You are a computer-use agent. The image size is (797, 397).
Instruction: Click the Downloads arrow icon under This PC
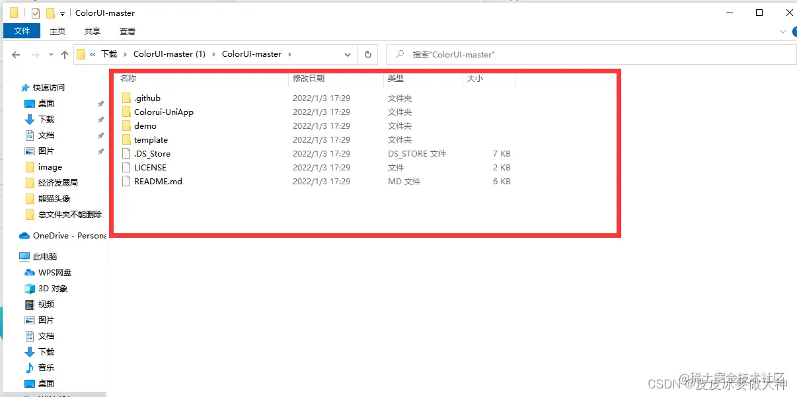(30, 352)
